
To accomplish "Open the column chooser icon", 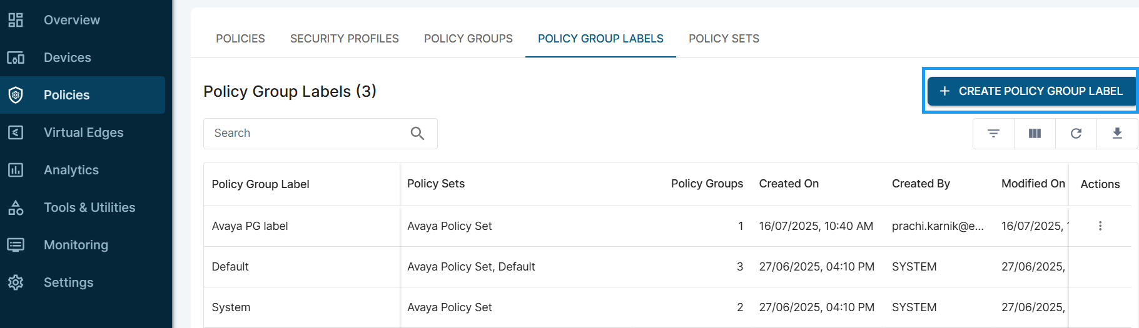I will pos(1035,133).
